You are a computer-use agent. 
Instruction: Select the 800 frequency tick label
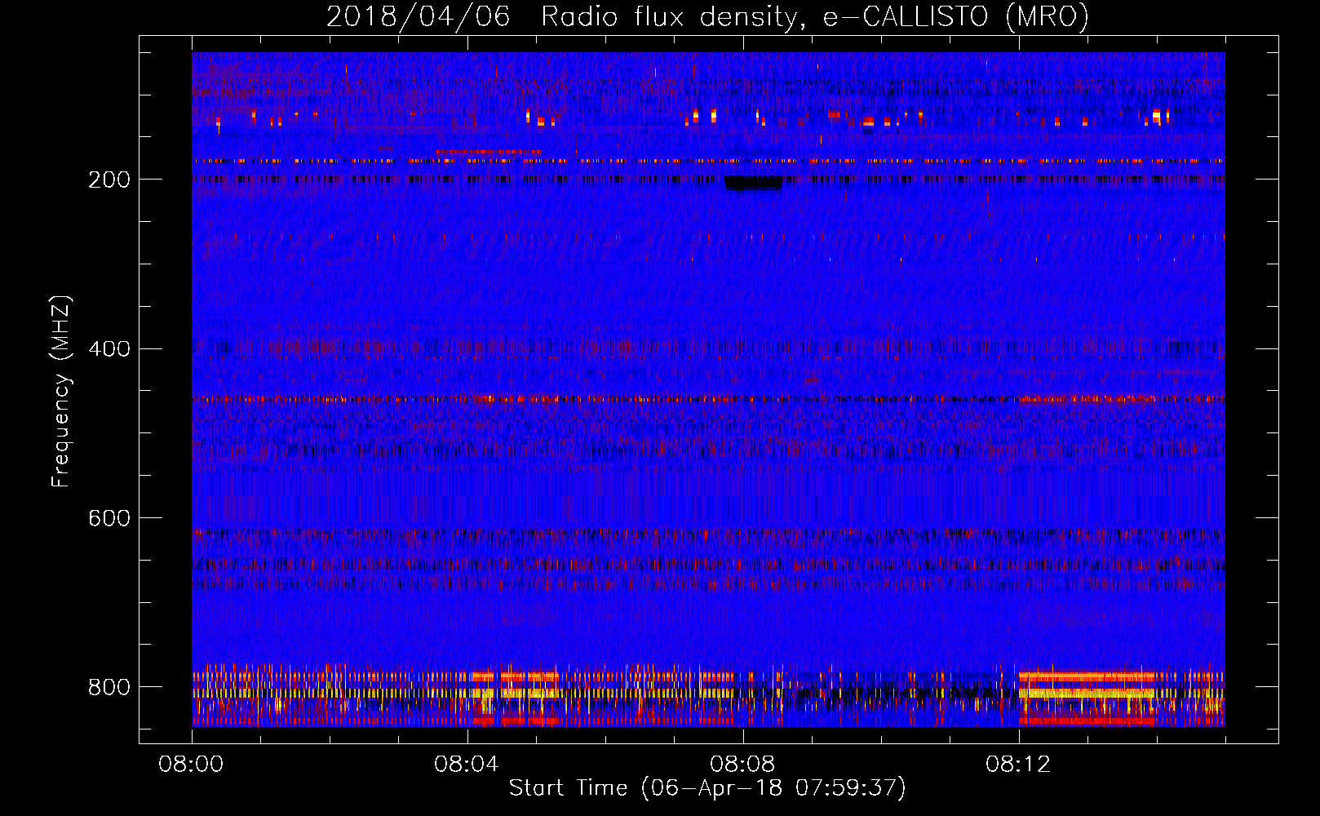[x=109, y=687]
